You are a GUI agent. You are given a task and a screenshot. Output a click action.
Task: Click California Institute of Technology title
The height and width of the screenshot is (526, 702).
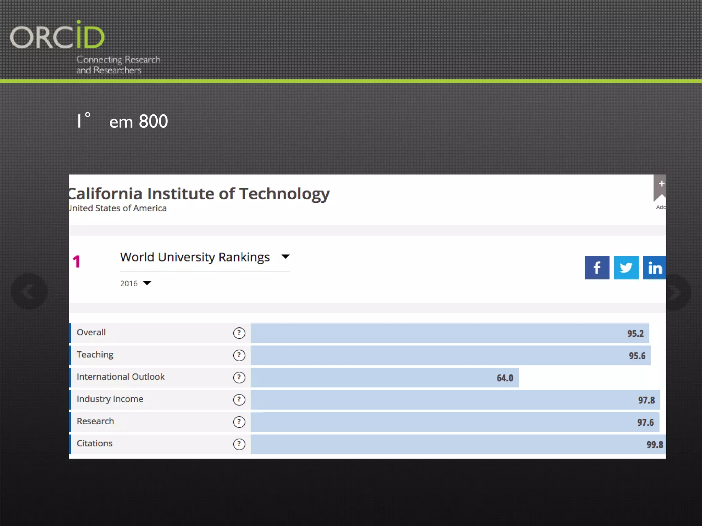pyautogui.click(x=199, y=194)
